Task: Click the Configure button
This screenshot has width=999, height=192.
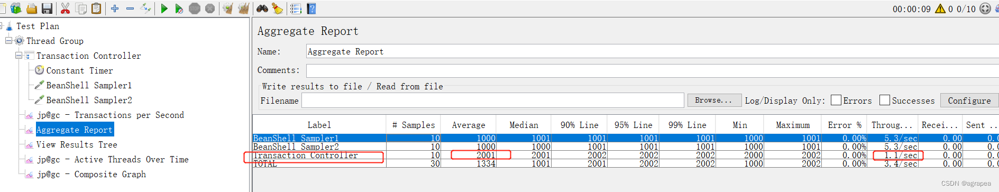Action: coord(969,100)
